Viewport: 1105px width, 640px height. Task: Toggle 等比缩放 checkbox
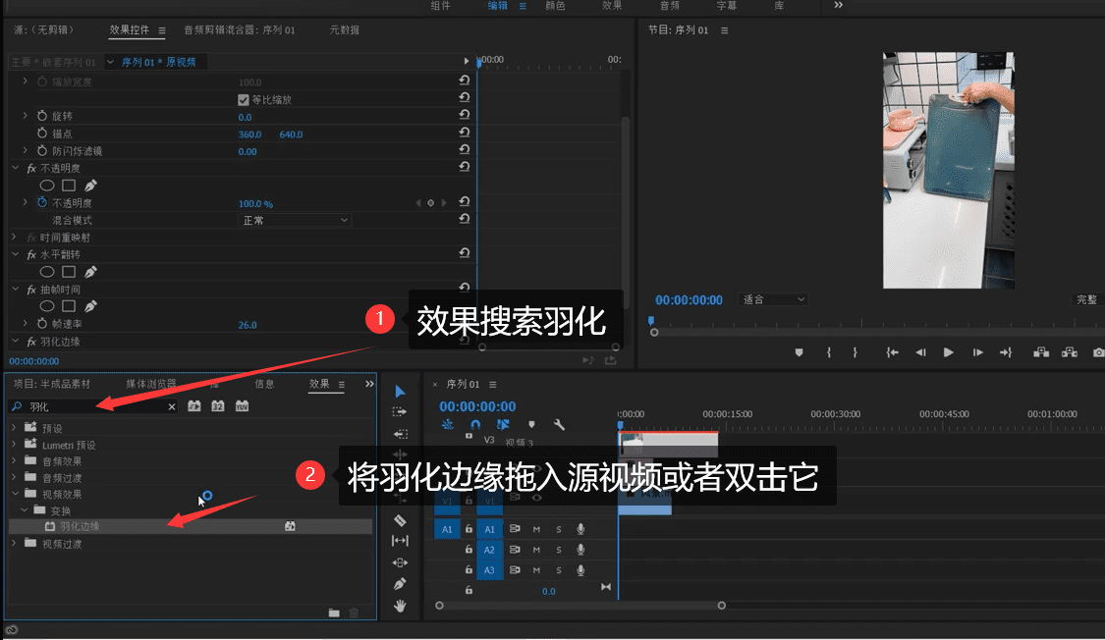coord(244,100)
